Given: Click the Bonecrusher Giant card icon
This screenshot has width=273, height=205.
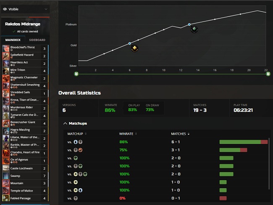Looking at the screenshot, I should point(6,123).
